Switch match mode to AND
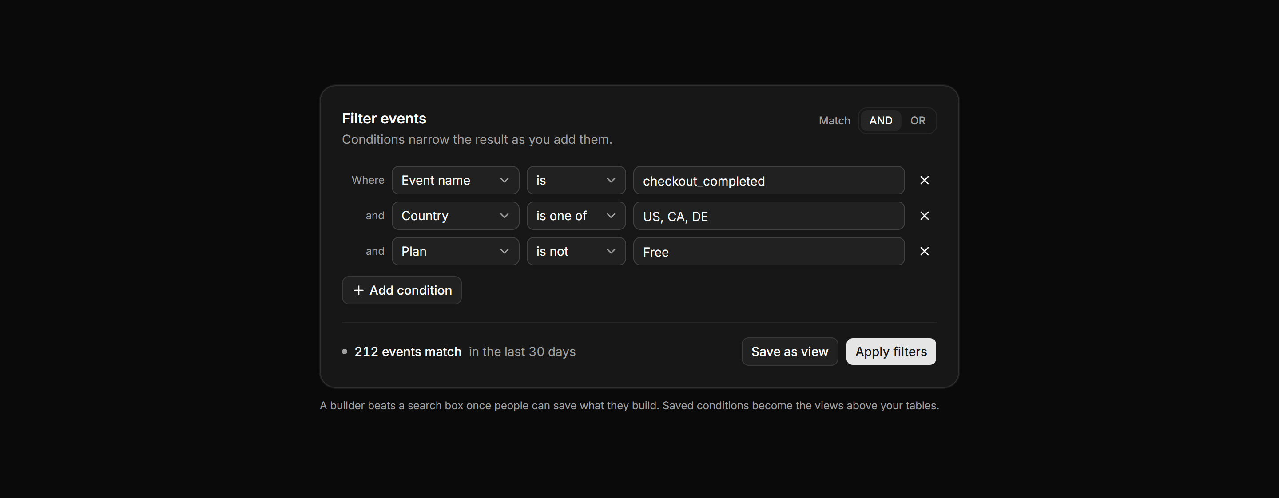The height and width of the screenshot is (498, 1279). 880,121
